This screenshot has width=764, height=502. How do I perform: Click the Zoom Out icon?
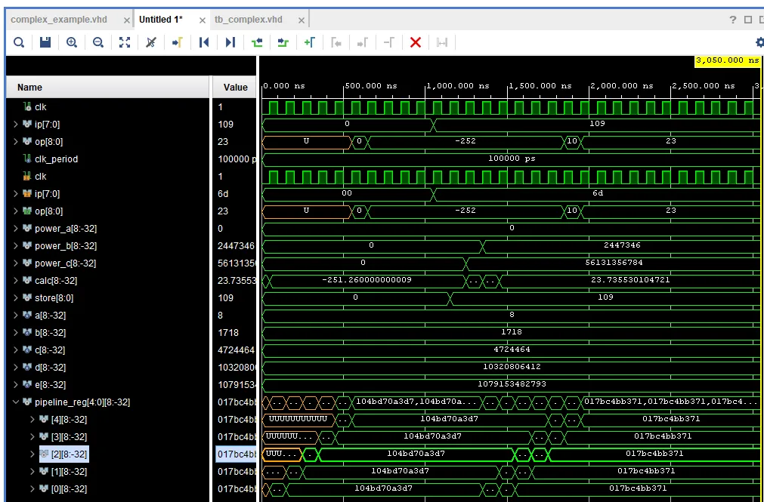(x=98, y=43)
